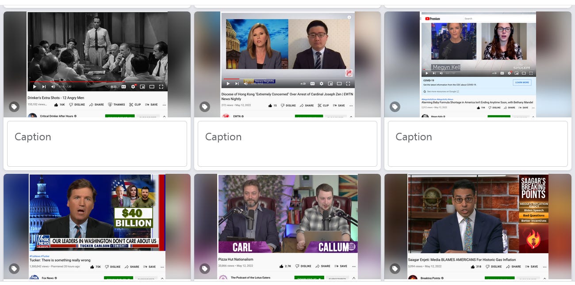Click DISLIKE under the Pizza Hut Nationalism video
Image resolution: width=575 pixels, height=285 pixels.
pos(303,266)
